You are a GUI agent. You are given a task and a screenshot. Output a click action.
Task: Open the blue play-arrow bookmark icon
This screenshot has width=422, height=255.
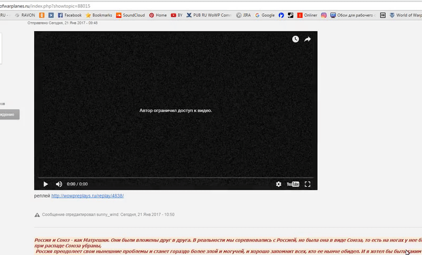tap(51, 15)
